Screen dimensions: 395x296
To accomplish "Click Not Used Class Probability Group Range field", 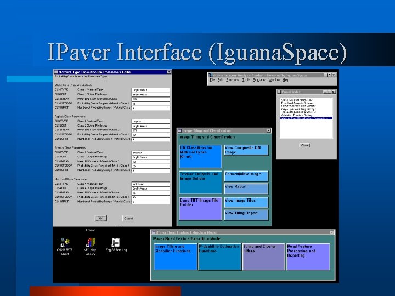I will pyautogui.click(x=151, y=197).
